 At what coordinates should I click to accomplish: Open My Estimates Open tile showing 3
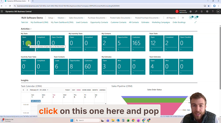109,67
